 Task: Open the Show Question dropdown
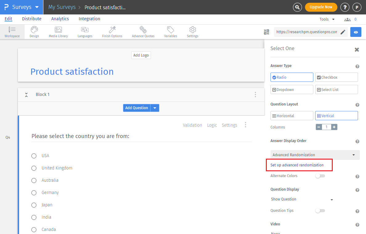302,199
